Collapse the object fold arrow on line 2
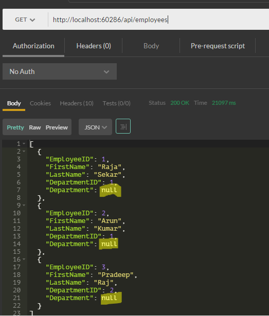Viewport: 269px width, 316px height. point(24,152)
